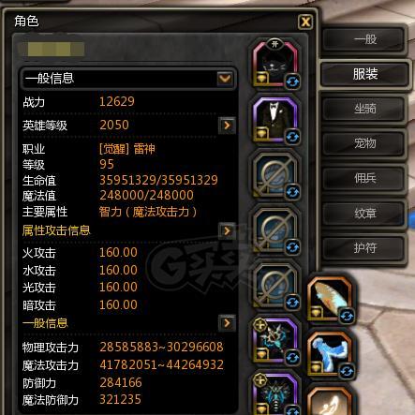This screenshot has width=415, height=415.
Task: Open the 纹章 tab
Action: [x=364, y=214]
